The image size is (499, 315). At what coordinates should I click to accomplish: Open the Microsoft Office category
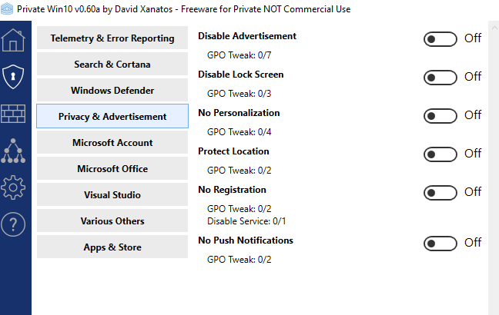coord(112,169)
